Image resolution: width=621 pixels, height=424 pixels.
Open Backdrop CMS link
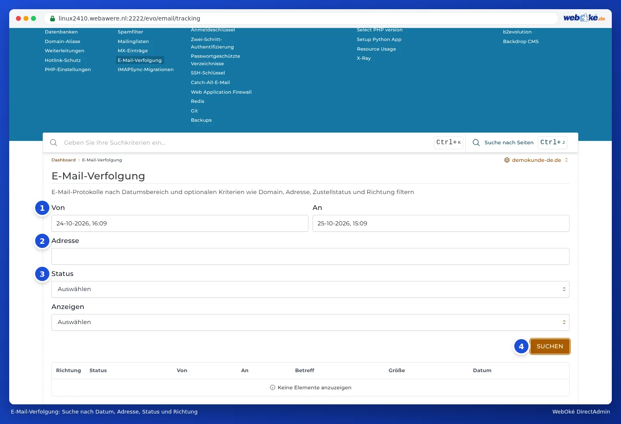[521, 41]
